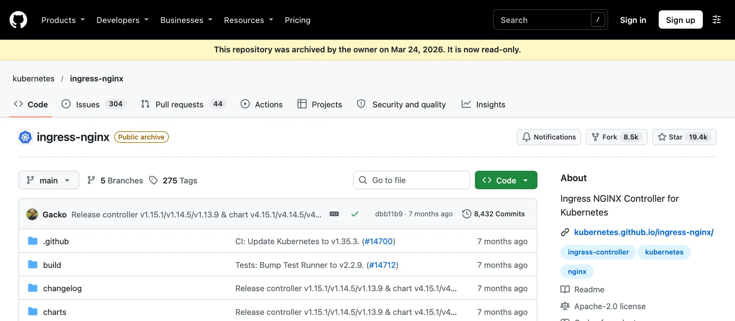
Task: Switch to the Pull requests tab
Action: 184,105
